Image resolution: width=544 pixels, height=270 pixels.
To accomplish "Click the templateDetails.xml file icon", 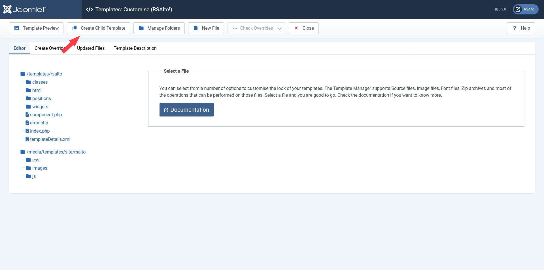I will click(x=27, y=139).
